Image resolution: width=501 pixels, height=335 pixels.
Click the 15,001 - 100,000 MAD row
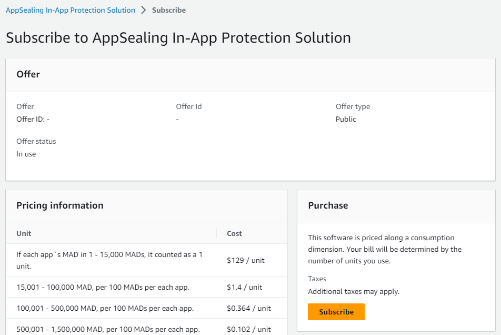(146, 287)
